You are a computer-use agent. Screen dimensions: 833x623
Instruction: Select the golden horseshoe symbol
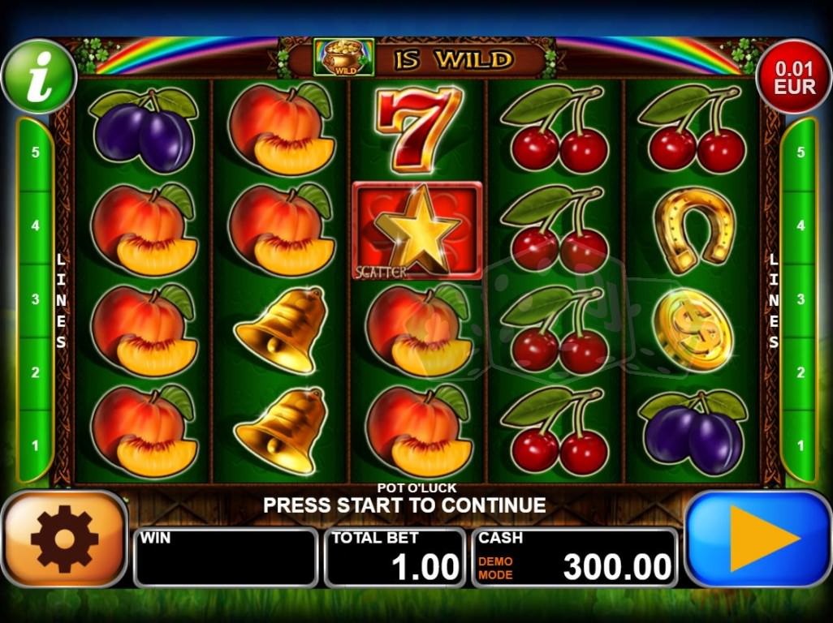tap(694, 230)
